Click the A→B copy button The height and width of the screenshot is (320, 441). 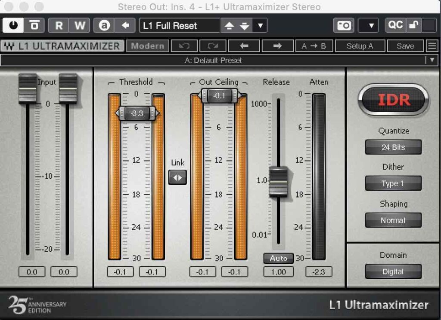coord(314,46)
